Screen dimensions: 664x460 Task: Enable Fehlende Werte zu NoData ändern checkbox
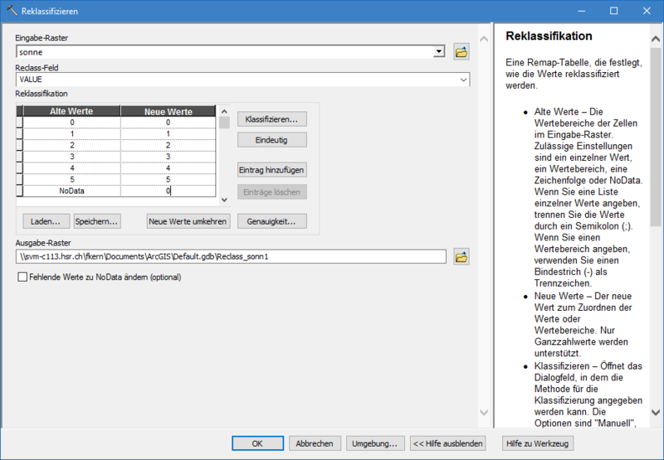click(x=22, y=278)
